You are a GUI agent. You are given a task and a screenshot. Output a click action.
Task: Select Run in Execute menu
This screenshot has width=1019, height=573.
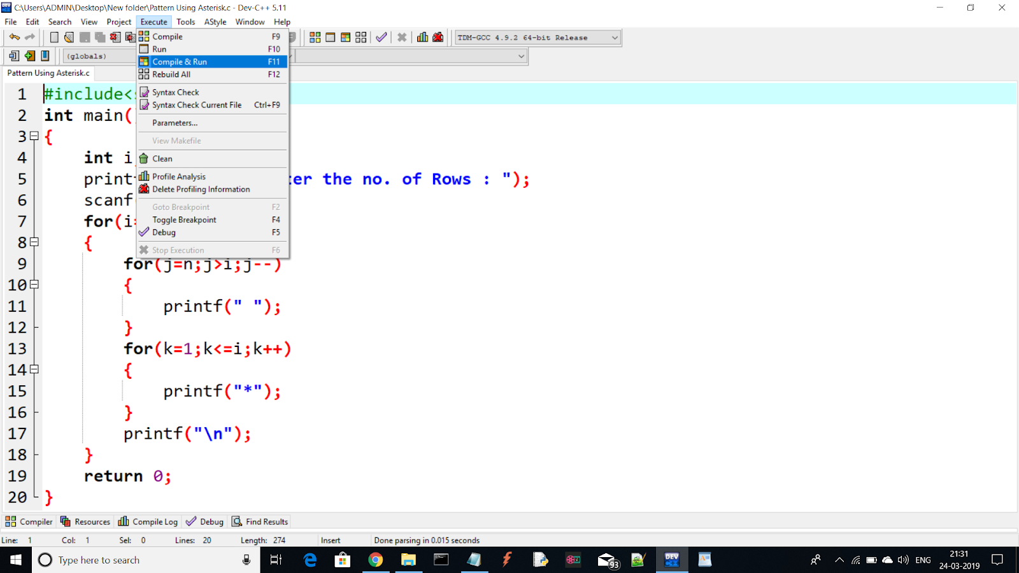(213, 49)
